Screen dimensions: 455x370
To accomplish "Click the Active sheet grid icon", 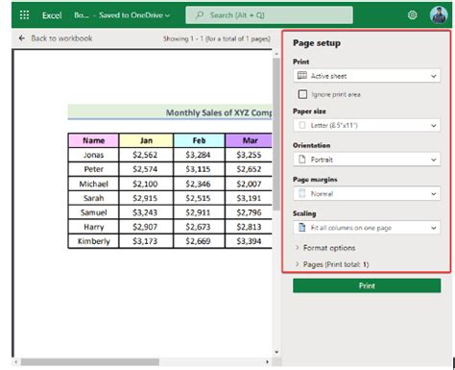I will pos(302,76).
